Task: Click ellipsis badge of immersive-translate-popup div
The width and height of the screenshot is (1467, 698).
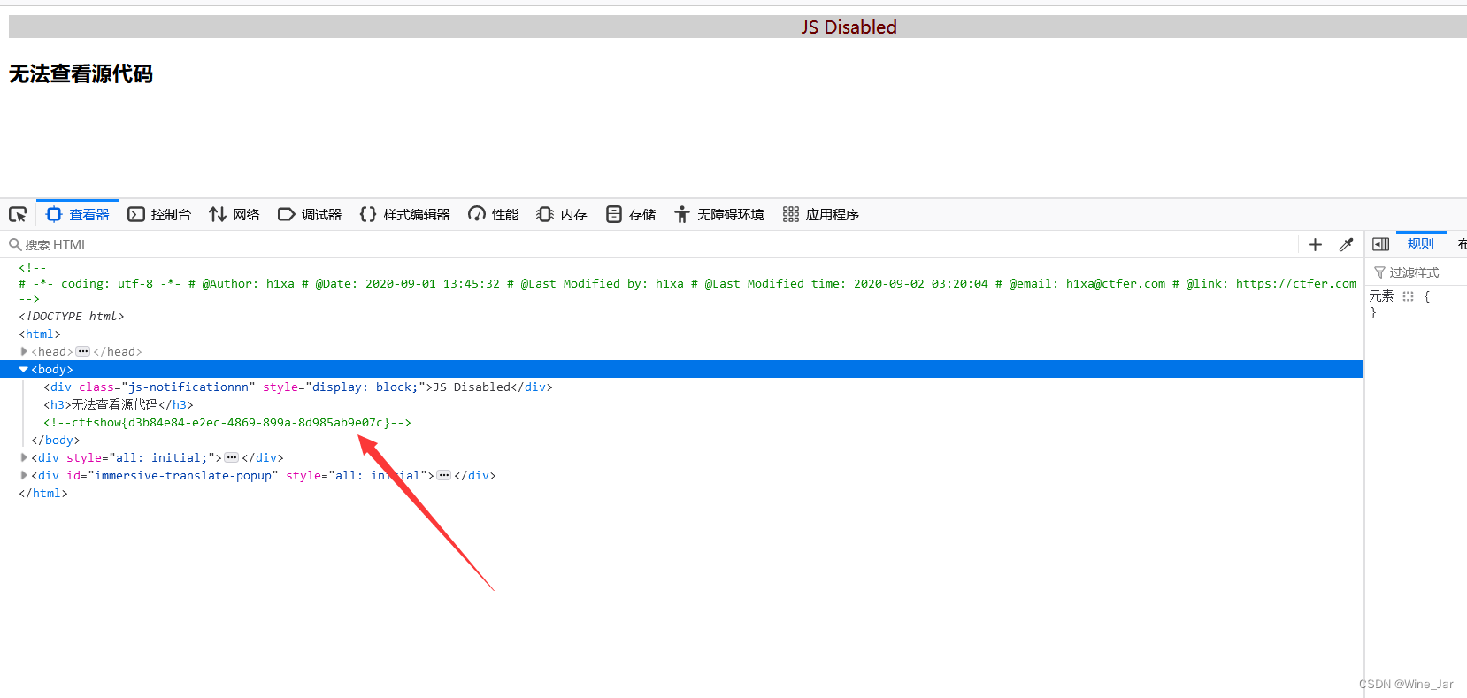Action: click(444, 475)
